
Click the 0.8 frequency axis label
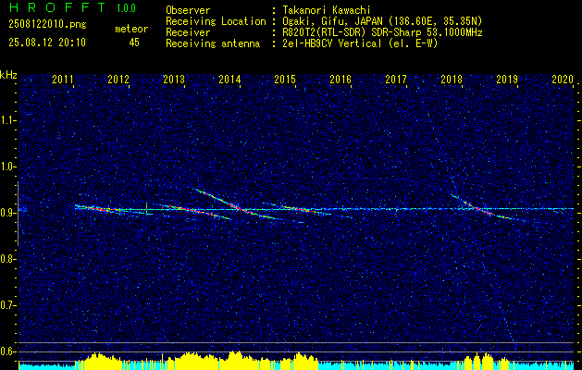pos(7,259)
